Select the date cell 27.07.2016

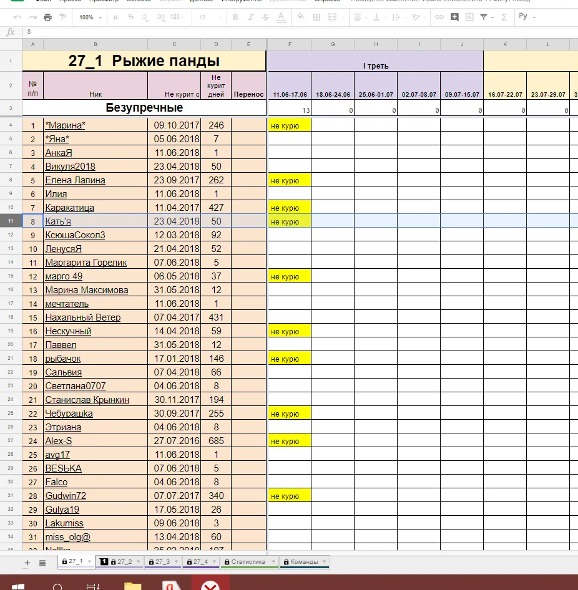(174, 440)
